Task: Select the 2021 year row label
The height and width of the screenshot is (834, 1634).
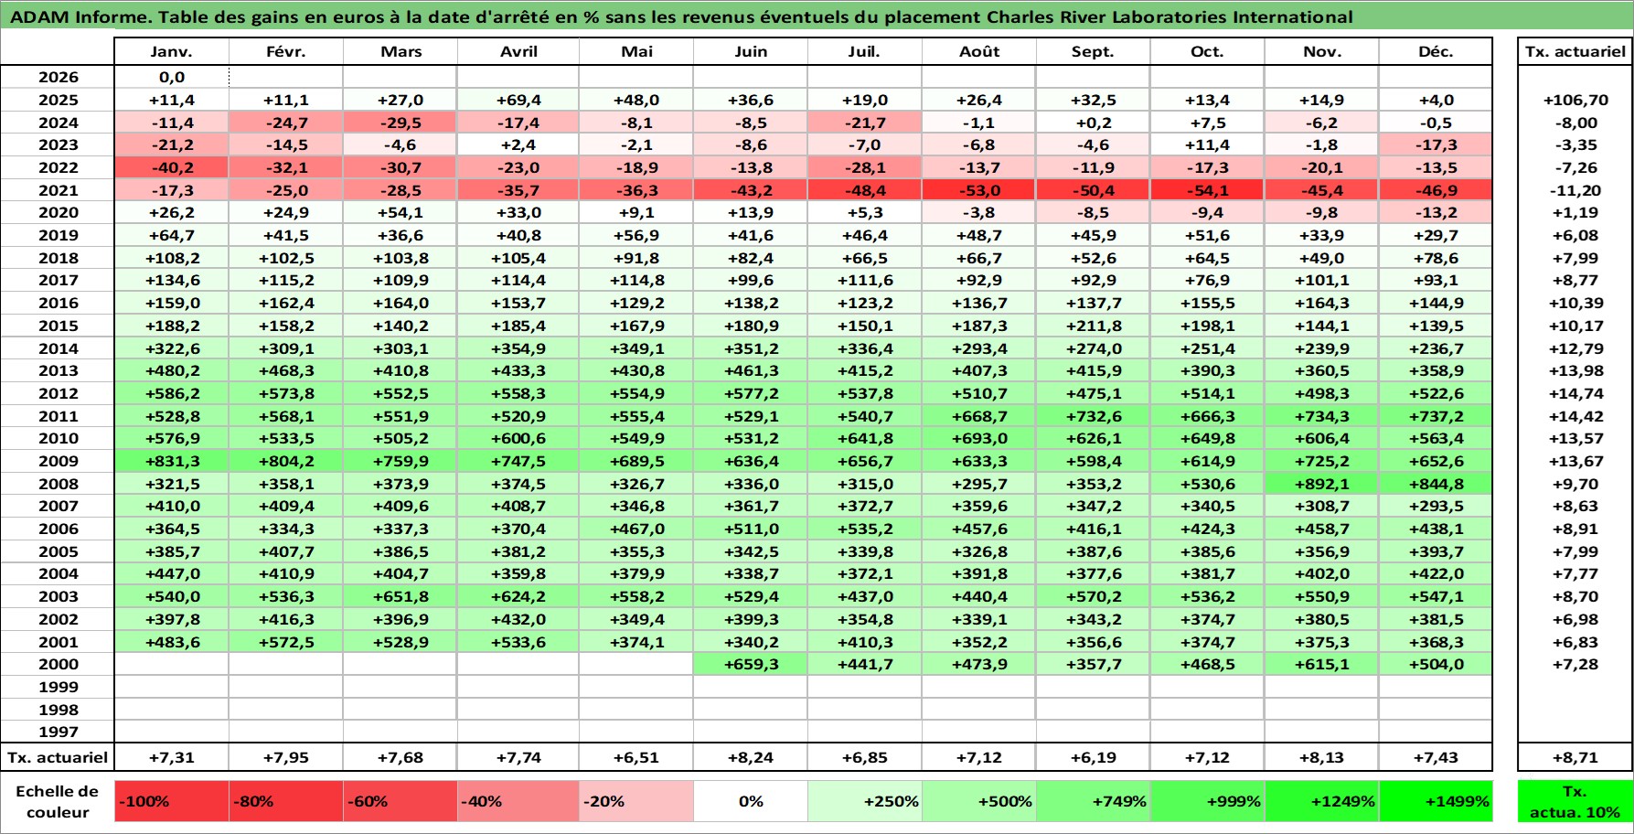Action: [58, 190]
